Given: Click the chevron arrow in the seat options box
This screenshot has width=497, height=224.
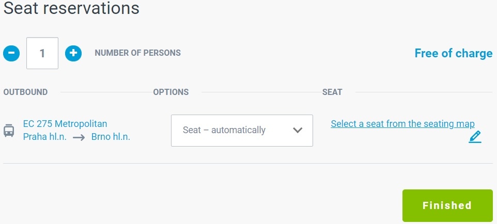Looking at the screenshot, I should 298,130.
